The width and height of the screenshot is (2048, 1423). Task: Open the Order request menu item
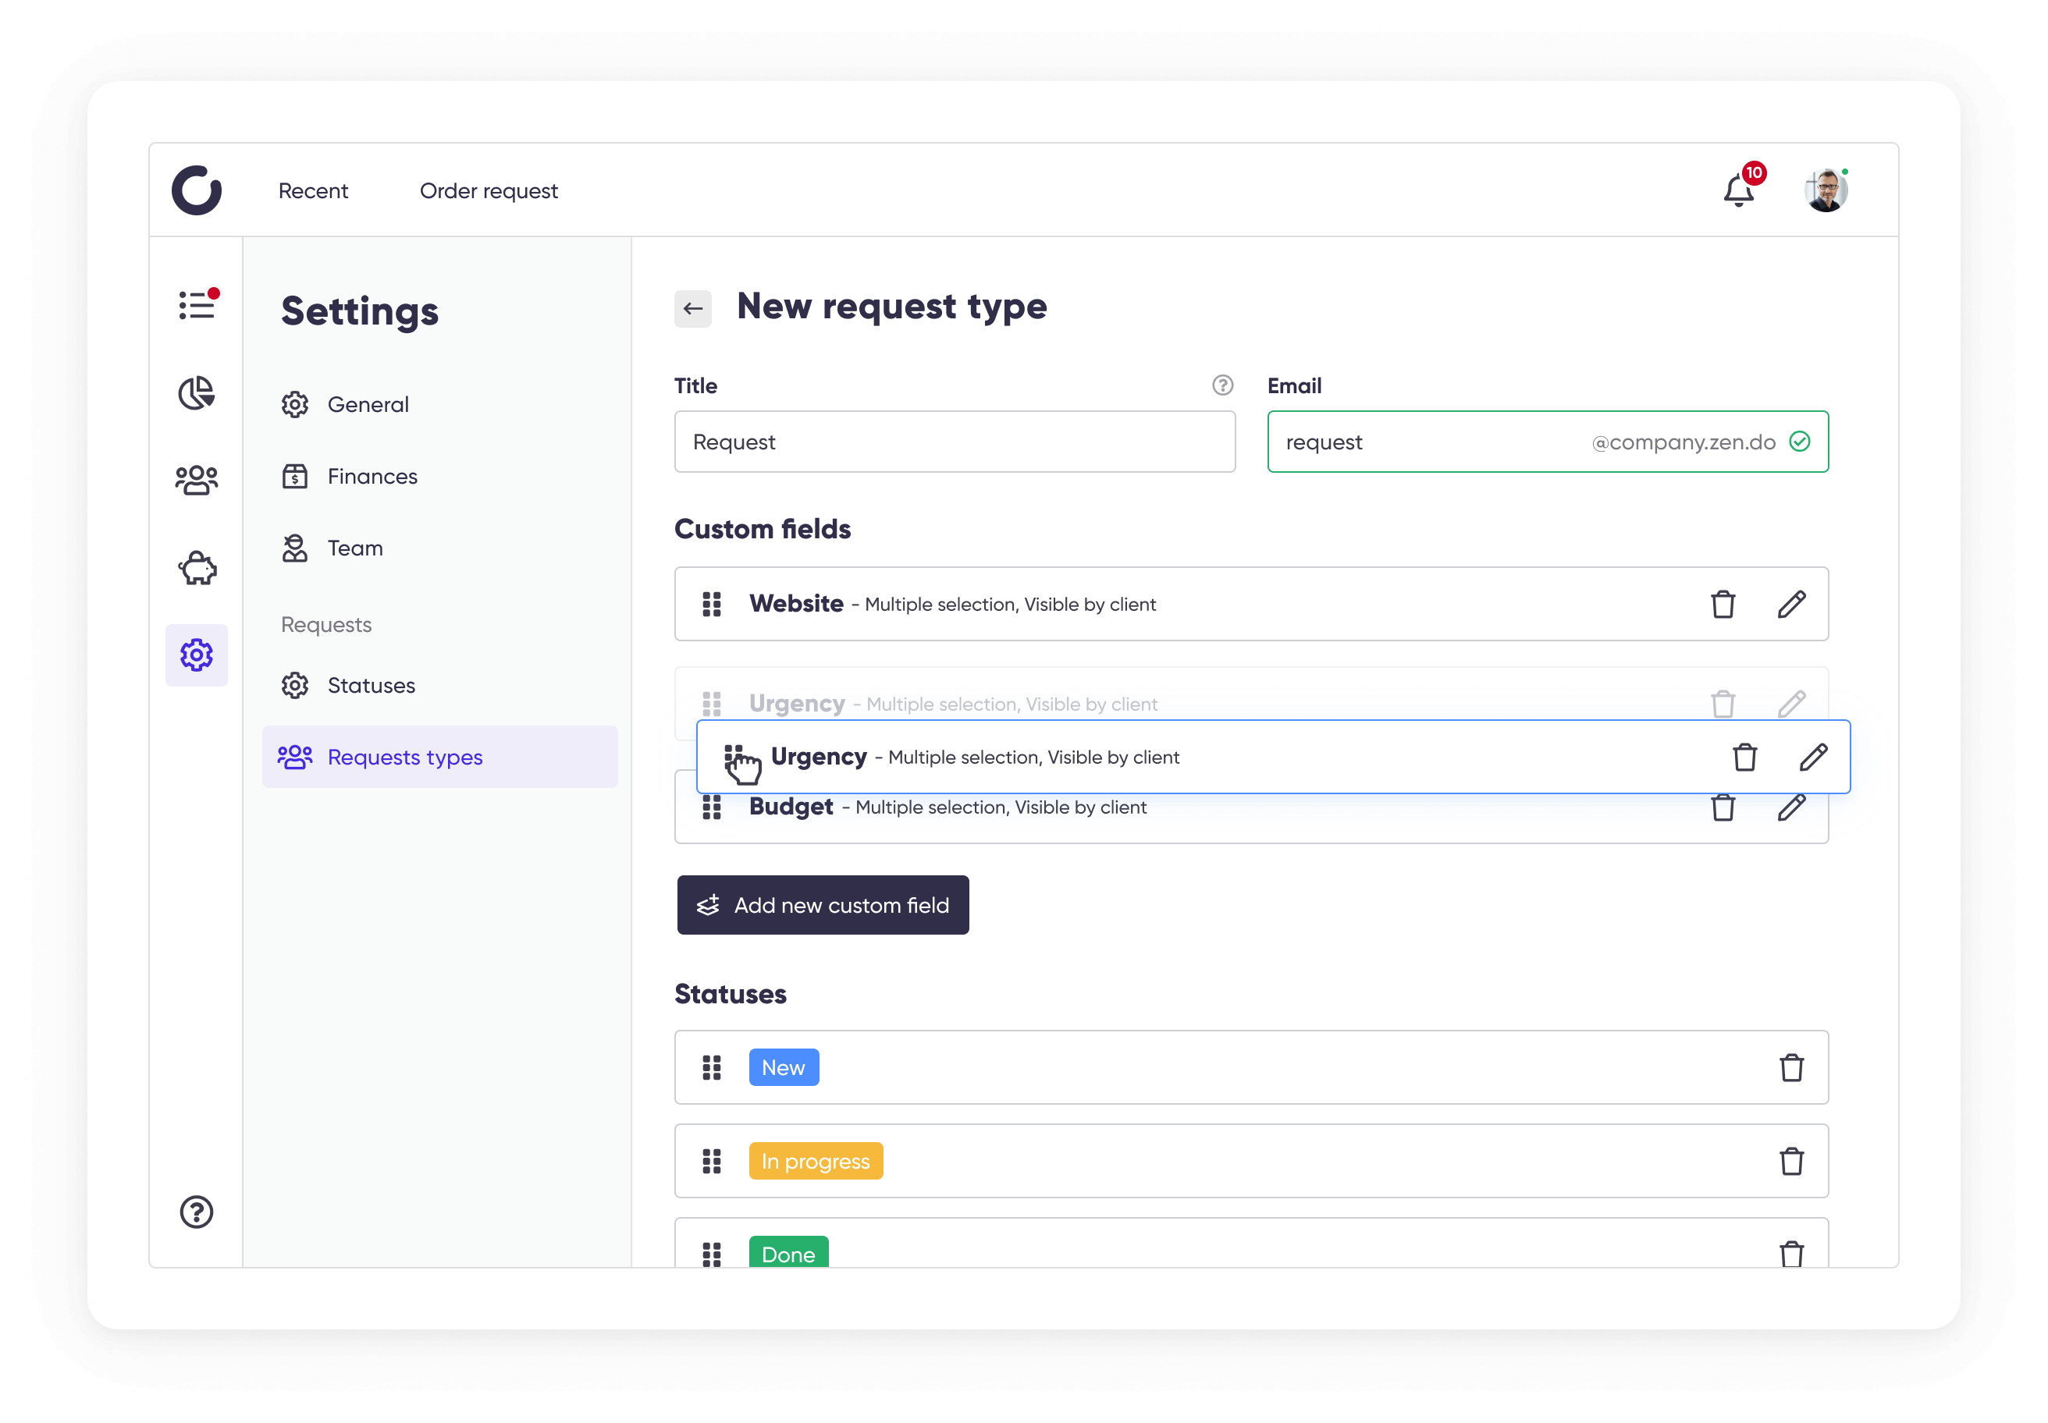[x=489, y=191]
